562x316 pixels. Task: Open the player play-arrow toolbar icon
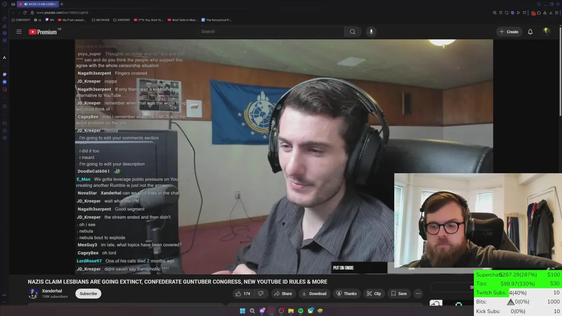pos(518,13)
